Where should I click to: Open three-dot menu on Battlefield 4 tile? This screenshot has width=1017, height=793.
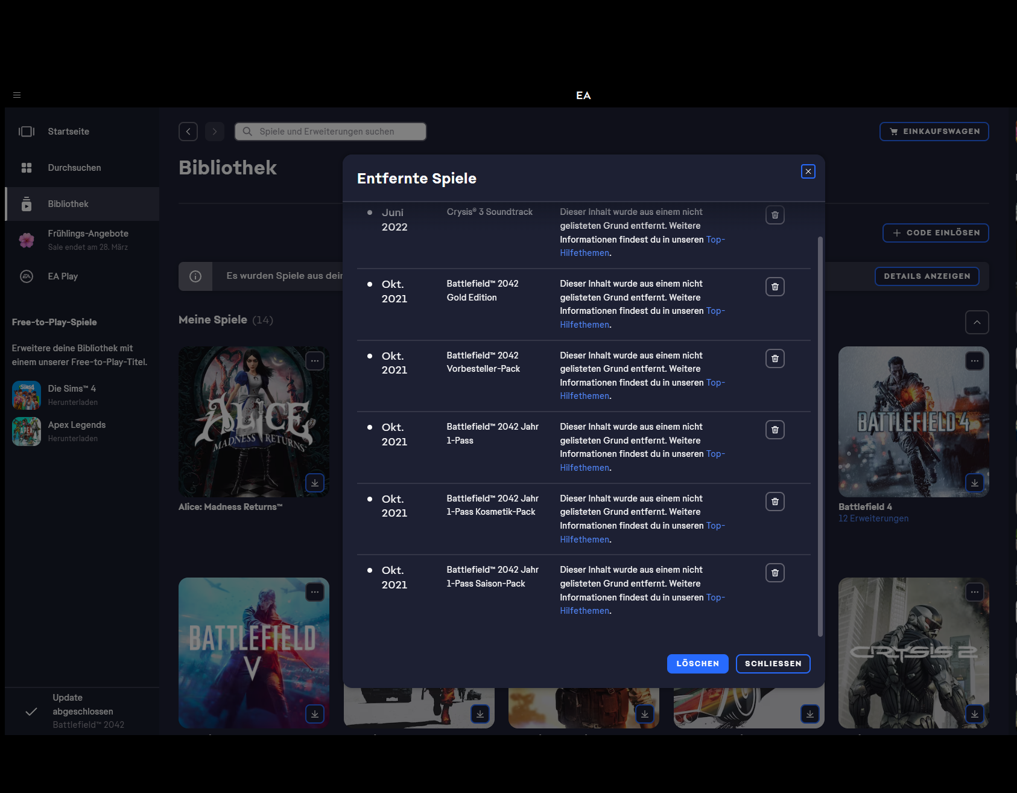974,361
